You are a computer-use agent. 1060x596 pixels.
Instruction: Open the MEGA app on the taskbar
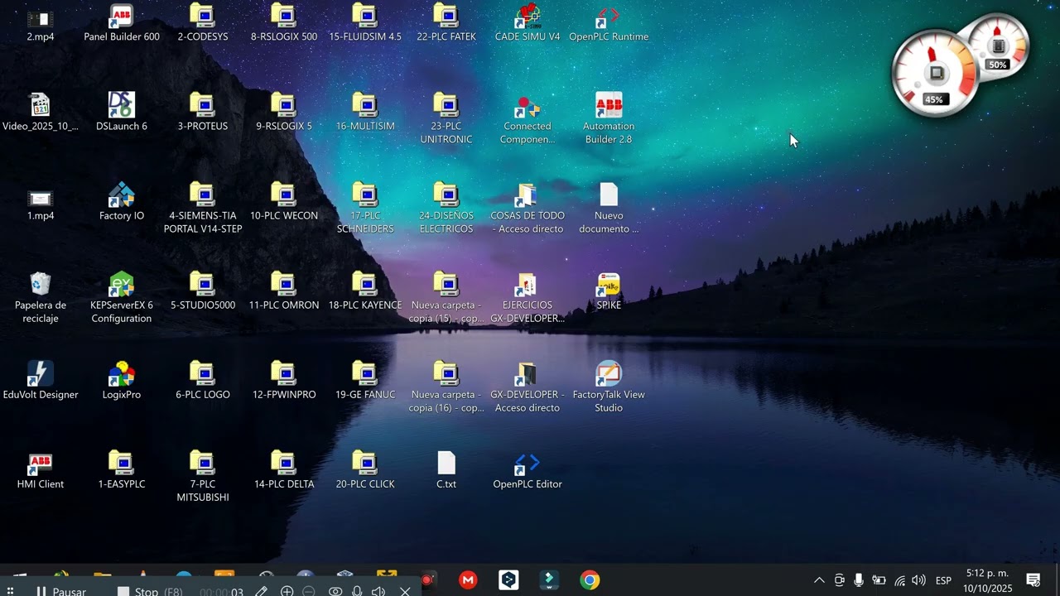[468, 580]
